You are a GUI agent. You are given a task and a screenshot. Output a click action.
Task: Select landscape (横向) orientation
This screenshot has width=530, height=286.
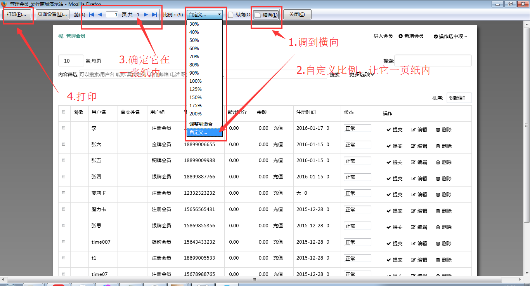[266, 15]
